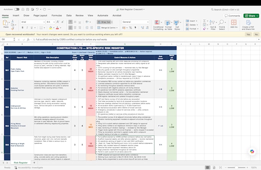Click the Decrease Decimal icon
The image size is (261, 170).
147,28
